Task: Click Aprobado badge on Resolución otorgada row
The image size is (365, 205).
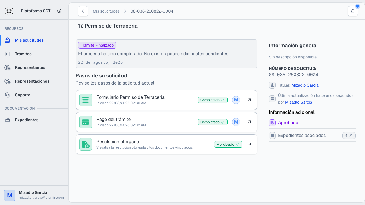Action: (x=228, y=144)
